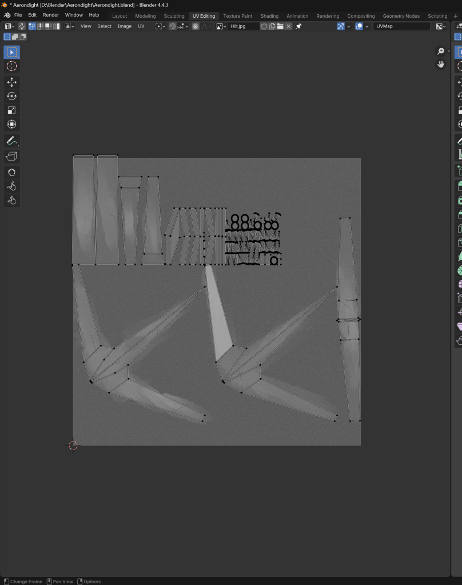Select the Rotate tool
This screenshot has height=585, width=462.
[x=11, y=96]
